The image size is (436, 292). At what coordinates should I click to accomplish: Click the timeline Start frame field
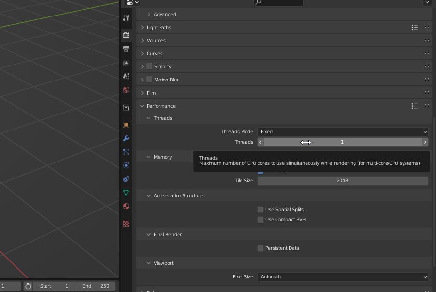coord(54,286)
